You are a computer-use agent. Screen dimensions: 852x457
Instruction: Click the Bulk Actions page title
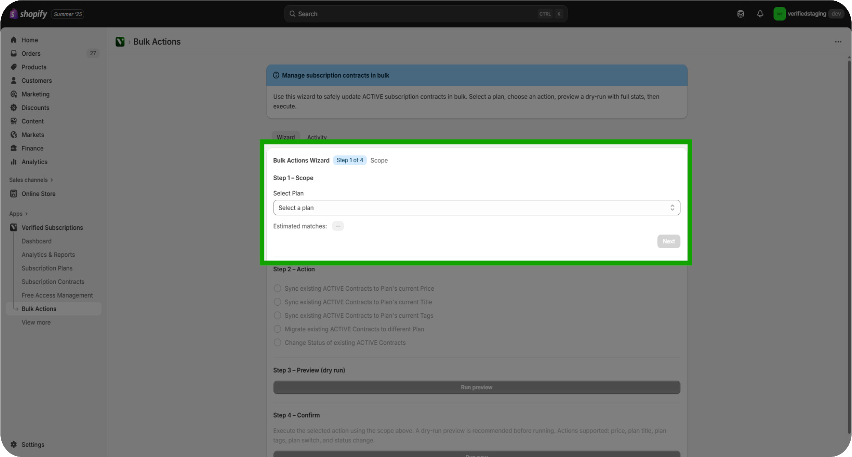pos(157,42)
